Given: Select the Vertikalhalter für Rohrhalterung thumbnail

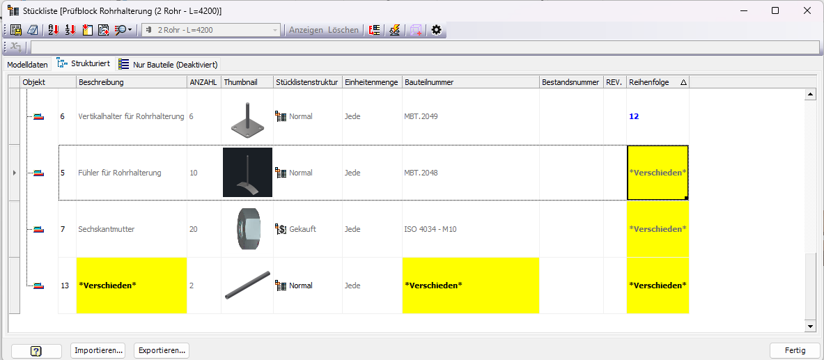Looking at the screenshot, I should click(x=247, y=119).
